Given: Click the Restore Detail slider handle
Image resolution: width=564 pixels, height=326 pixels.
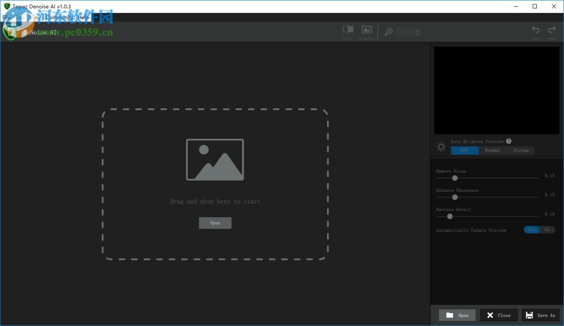Looking at the screenshot, I should [450, 216].
